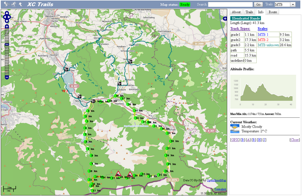302x196 pixels.
Task: Click the MTB trail icon at Dürnbach
Action: [x=130, y=61]
